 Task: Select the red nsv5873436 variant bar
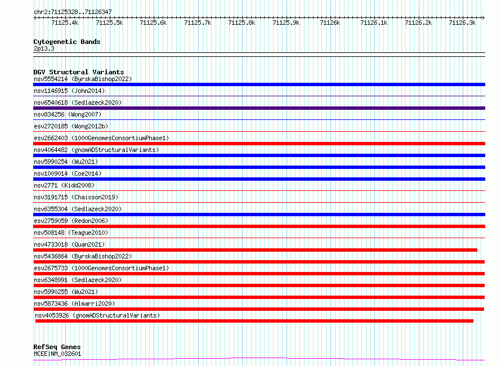tap(258, 309)
